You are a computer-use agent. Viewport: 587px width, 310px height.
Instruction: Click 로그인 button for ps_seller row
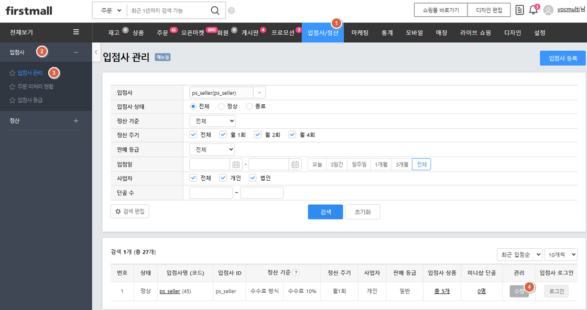(556, 291)
